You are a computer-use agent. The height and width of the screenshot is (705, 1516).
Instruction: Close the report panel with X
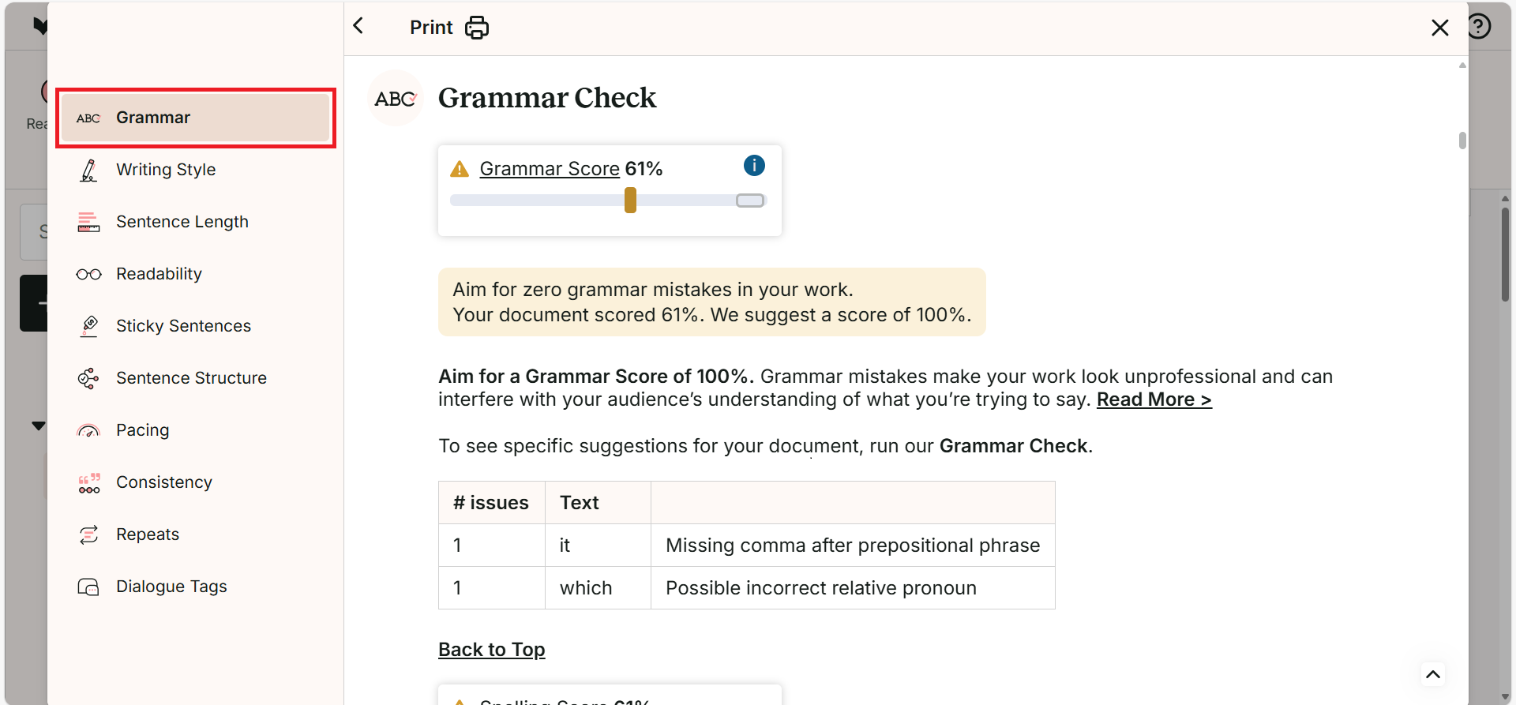pyautogui.click(x=1439, y=28)
